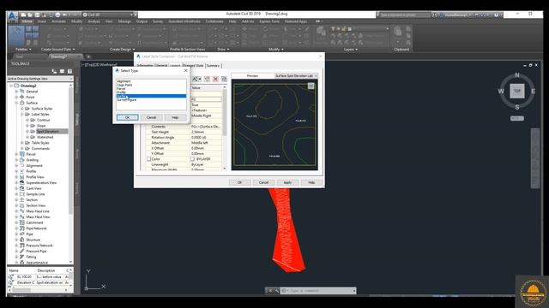The height and width of the screenshot is (308, 549).
Task: Open the Active Drawing Settings View dropdown
Action: click(40, 79)
